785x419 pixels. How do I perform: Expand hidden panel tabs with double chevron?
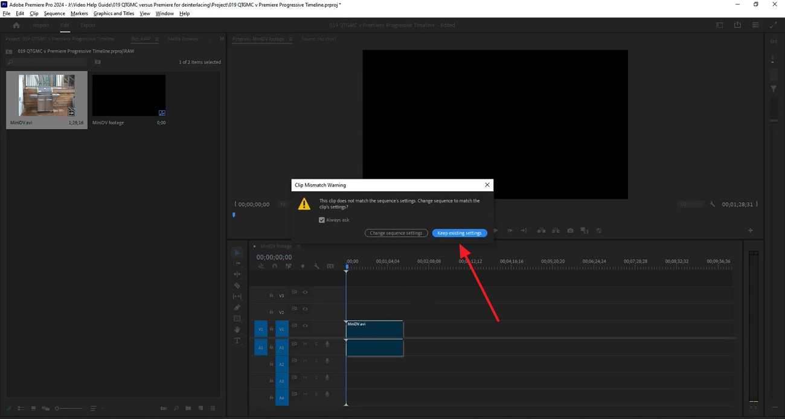click(x=222, y=39)
